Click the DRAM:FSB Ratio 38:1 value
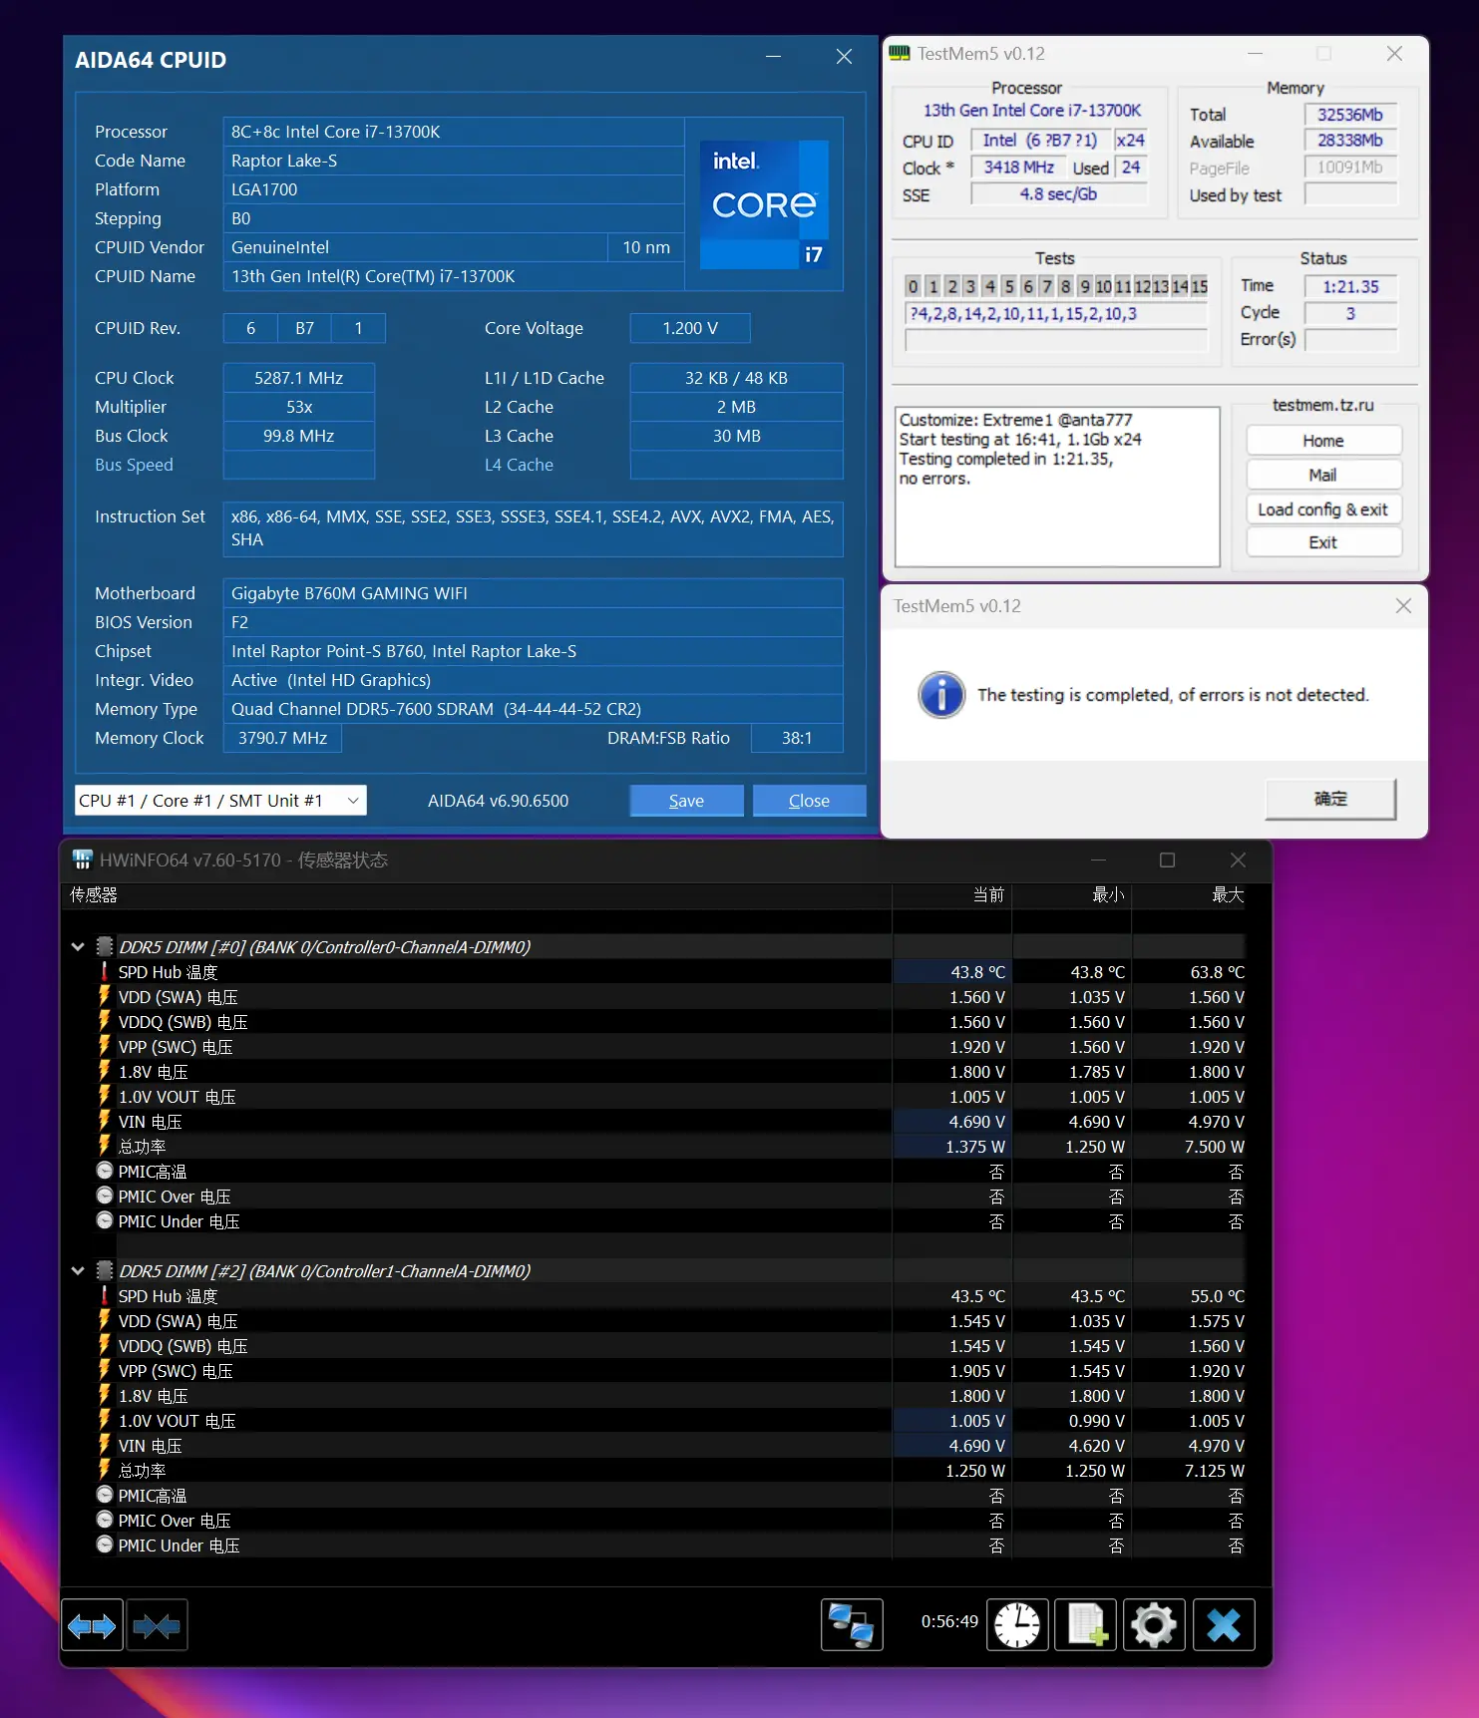 pos(797,738)
